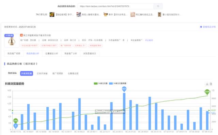Open the product bottle thumbnail image
The width and height of the screenshot is (218, 135).
click(x=12, y=41)
